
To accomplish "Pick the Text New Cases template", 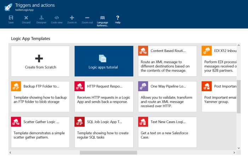I will tap(167, 132).
